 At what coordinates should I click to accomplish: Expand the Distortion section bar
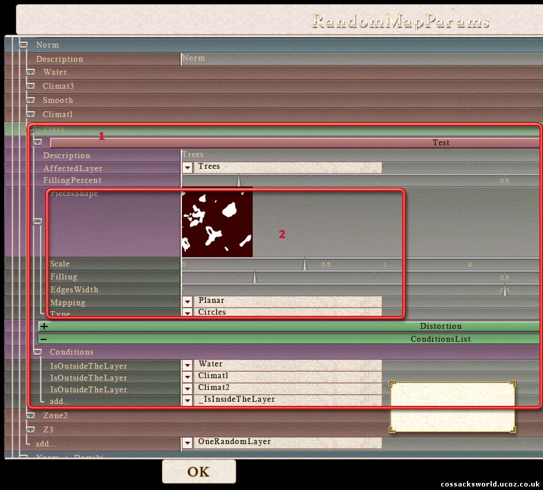(289, 326)
